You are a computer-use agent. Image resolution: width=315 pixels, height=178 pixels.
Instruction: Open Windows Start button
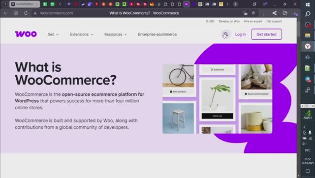tap(308, 4)
